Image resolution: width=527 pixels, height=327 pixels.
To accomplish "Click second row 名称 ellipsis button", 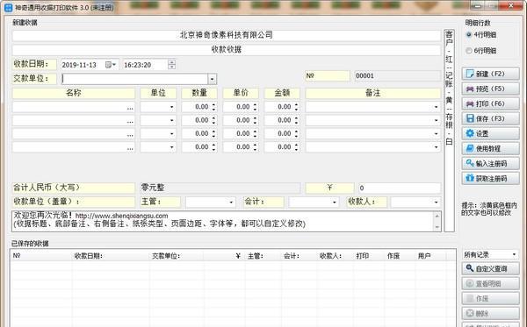I will click(130, 121).
